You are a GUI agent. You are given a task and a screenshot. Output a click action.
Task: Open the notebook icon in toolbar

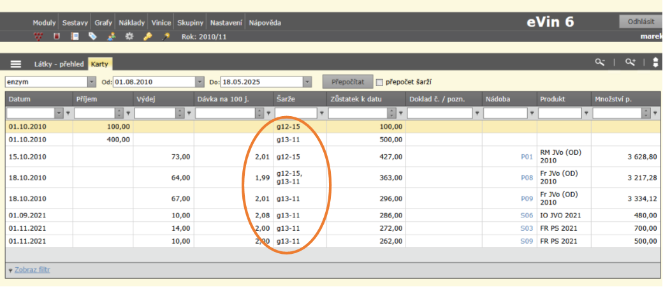pyautogui.click(x=75, y=36)
